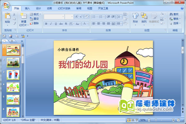
Task: Click Increase Font Size icon
Action: tap(77, 16)
